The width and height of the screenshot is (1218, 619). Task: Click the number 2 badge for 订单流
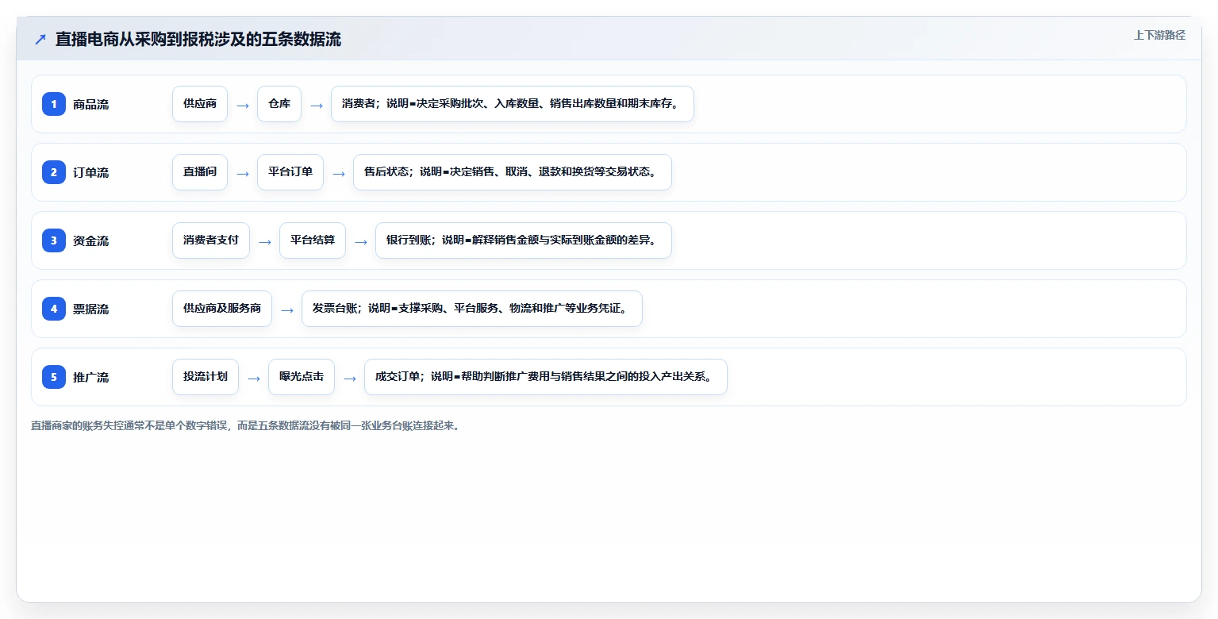[x=54, y=172]
